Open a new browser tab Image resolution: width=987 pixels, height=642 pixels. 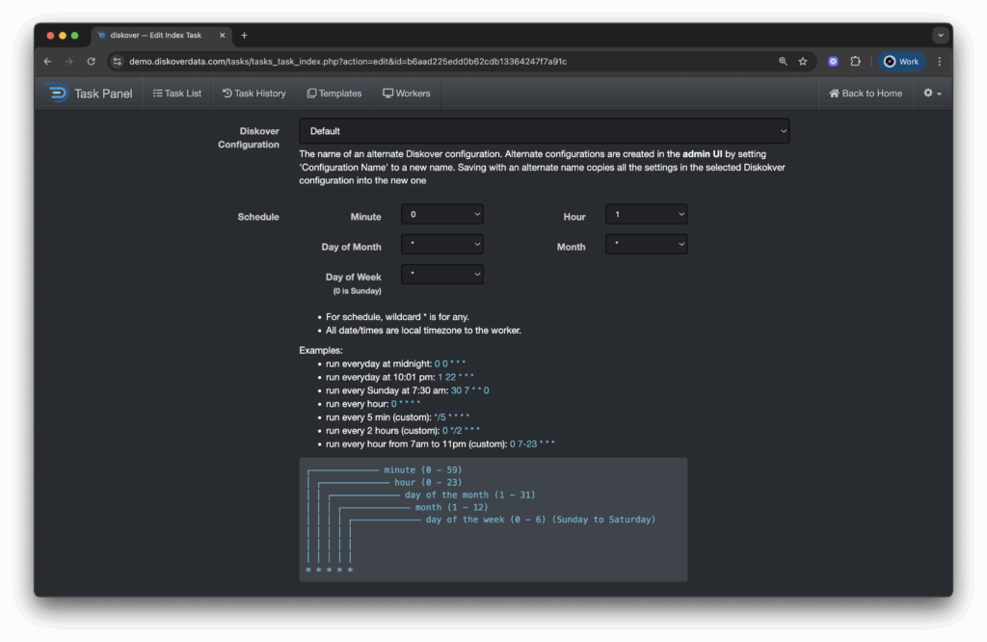[x=244, y=36]
